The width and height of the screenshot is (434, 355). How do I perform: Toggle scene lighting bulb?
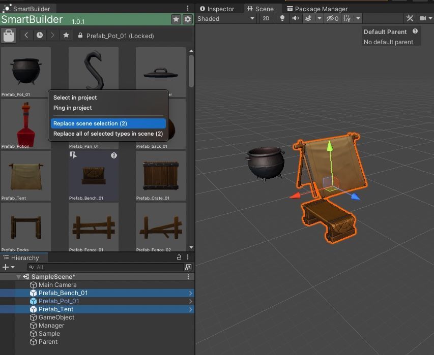click(282, 18)
